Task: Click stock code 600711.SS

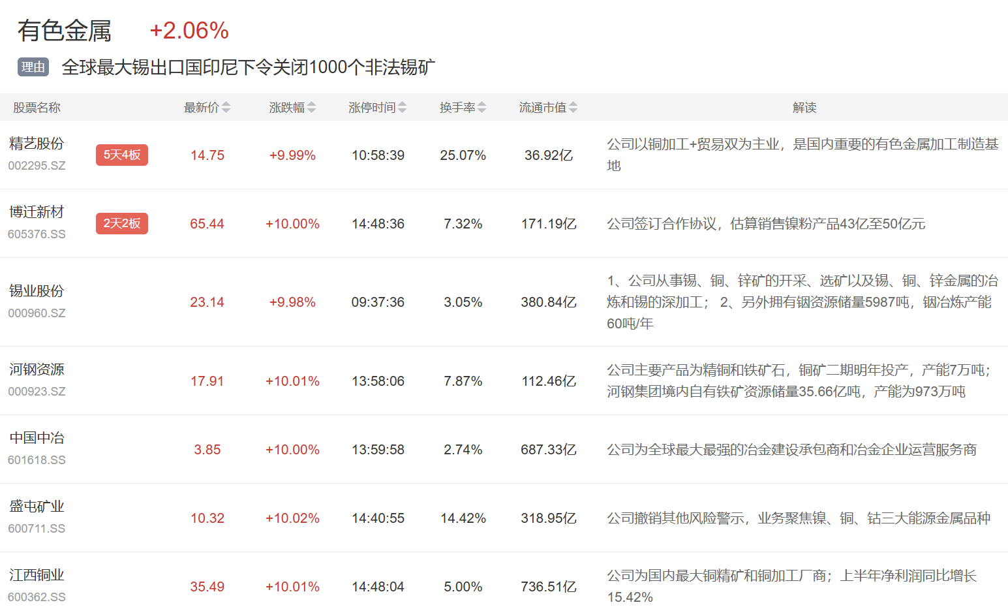Action: (37, 529)
